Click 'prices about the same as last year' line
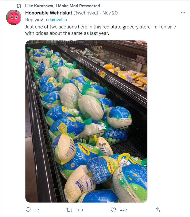 pyautogui.click(x=72, y=33)
